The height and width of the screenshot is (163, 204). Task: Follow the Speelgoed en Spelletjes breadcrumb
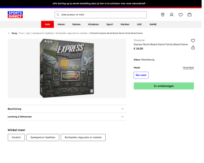[43, 33]
